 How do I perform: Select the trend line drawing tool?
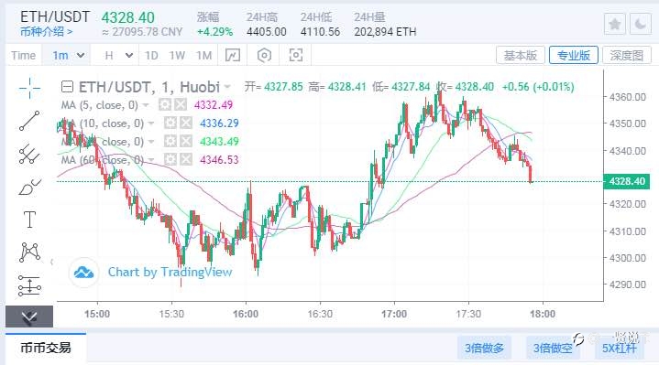tap(29, 121)
